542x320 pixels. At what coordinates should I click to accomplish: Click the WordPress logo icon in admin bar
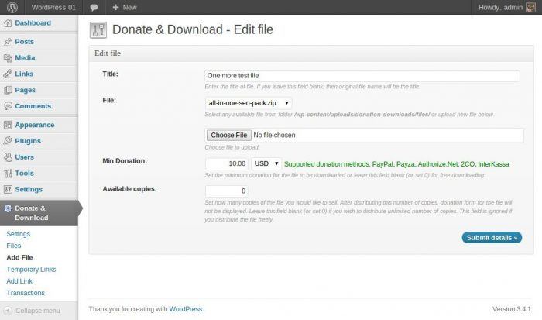coord(12,7)
